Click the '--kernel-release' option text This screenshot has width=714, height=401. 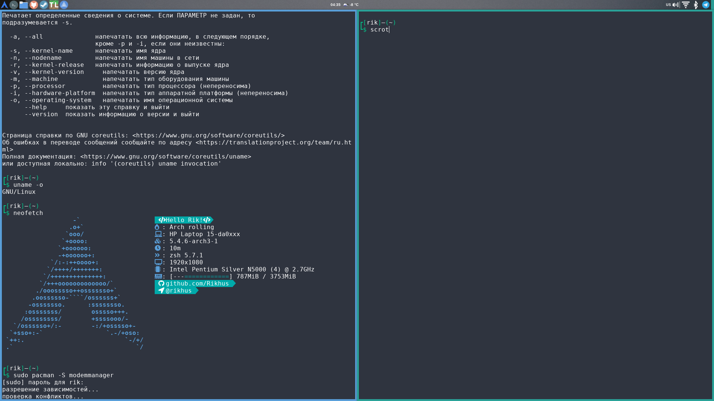click(54, 65)
